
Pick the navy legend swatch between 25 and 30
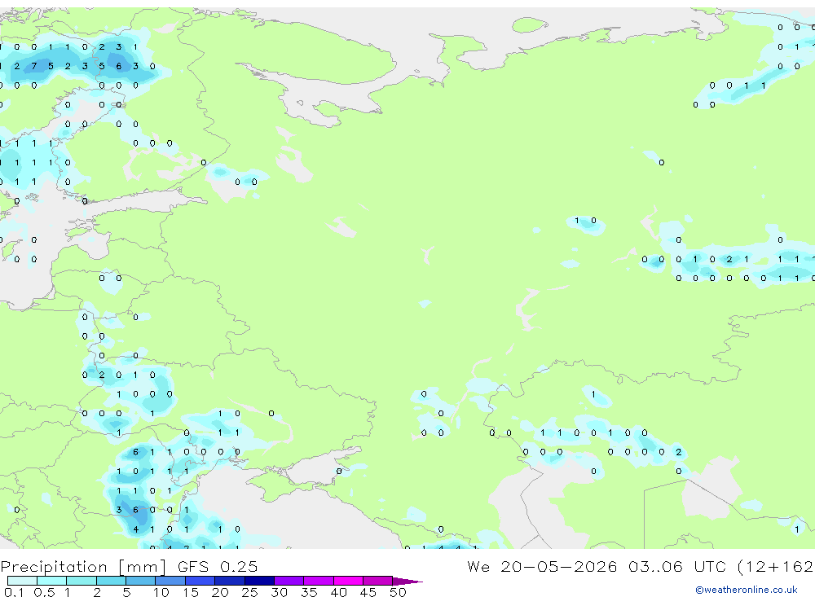pos(259,581)
